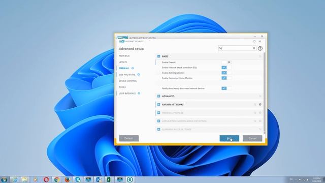The height and width of the screenshot is (183, 325).
Task: Open the ESET taskbar icon
Action: pos(130,179)
